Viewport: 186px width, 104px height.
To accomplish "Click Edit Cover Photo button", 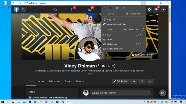I will tap(142, 55).
